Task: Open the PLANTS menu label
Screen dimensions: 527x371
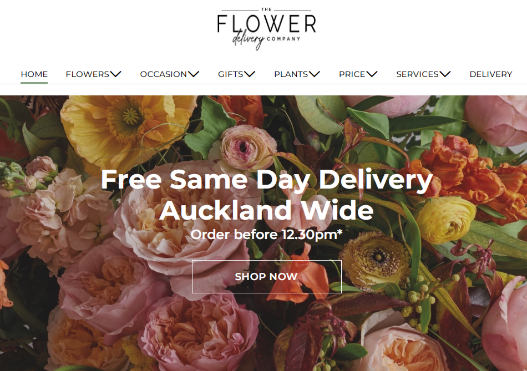Action: [291, 74]
